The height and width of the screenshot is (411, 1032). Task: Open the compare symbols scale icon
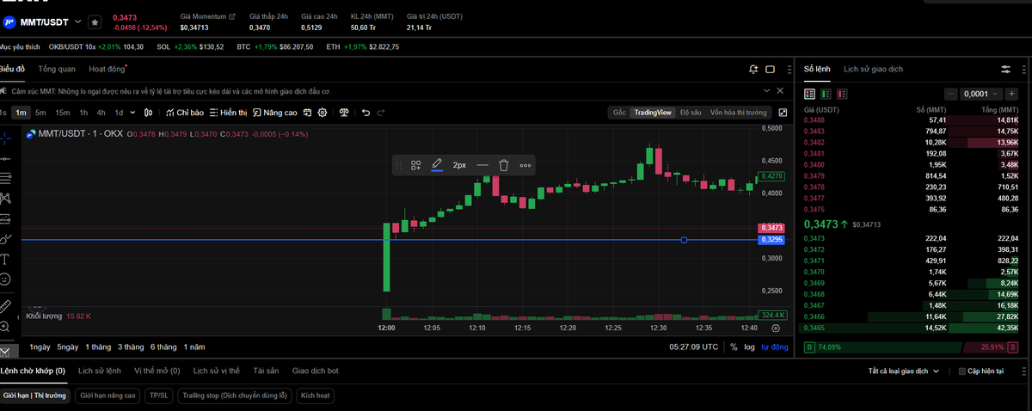(345, 113)
